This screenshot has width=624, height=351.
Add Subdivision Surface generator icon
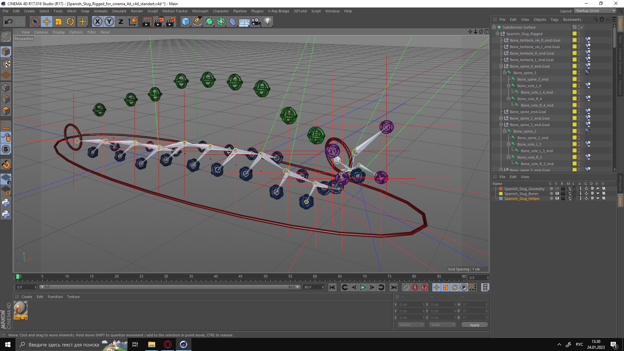[x=209, y=22]
